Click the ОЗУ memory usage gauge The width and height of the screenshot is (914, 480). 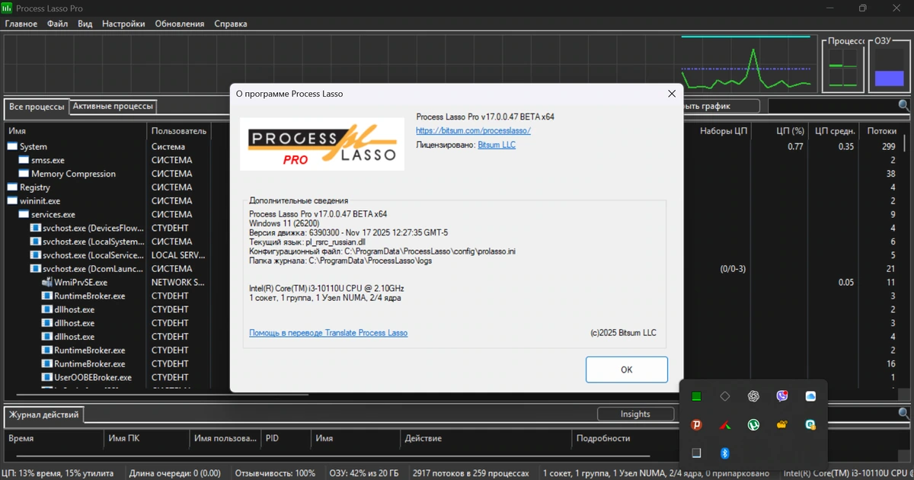(x=889, y=67)
